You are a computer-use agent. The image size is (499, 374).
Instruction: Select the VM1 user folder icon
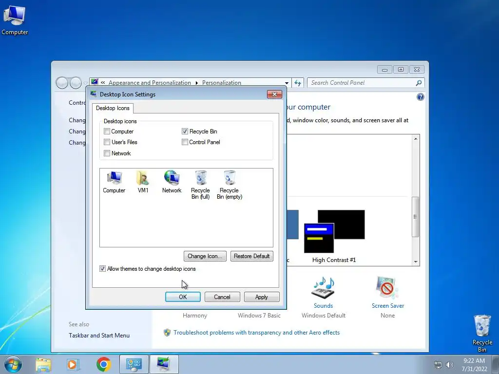(143, 182)
